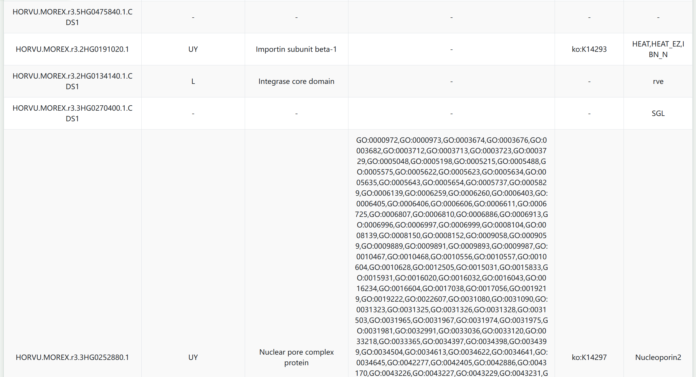This screenshot has width=696, height=377.
Task: Click the ko:K14293 KEGG entry
Action: 589,49
